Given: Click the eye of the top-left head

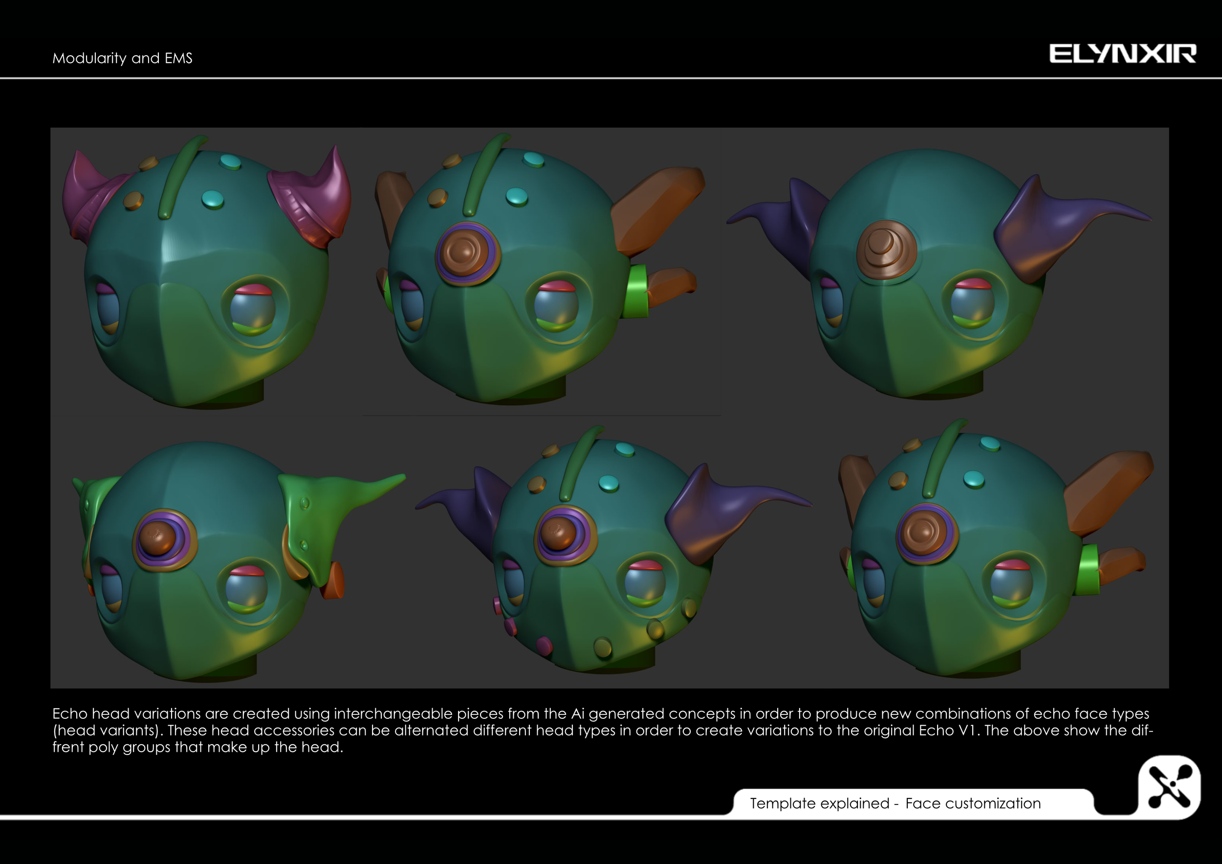Looking at the screenshot, I should (253, 310).
